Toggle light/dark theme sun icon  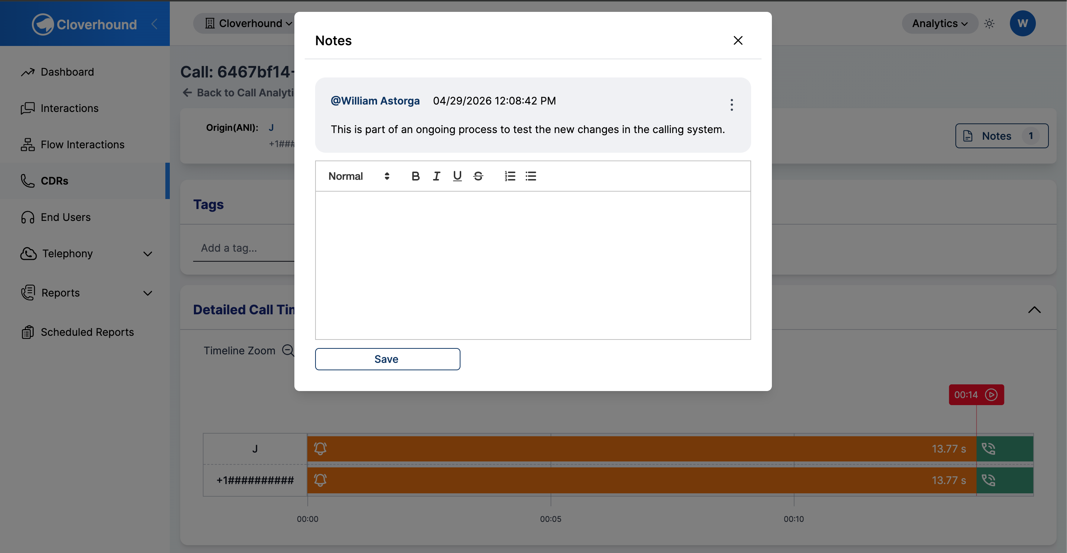989,24
